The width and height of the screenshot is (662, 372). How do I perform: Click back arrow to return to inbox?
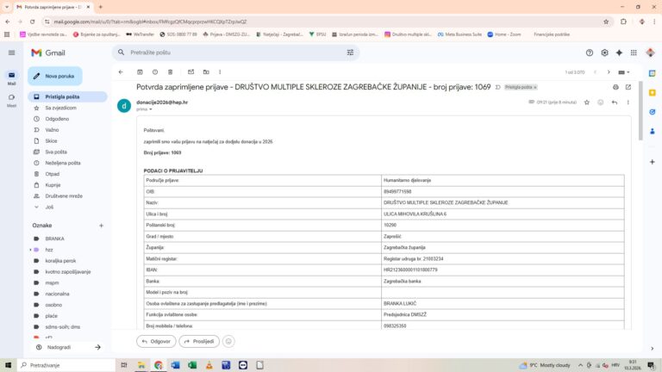tap(121, 72)
